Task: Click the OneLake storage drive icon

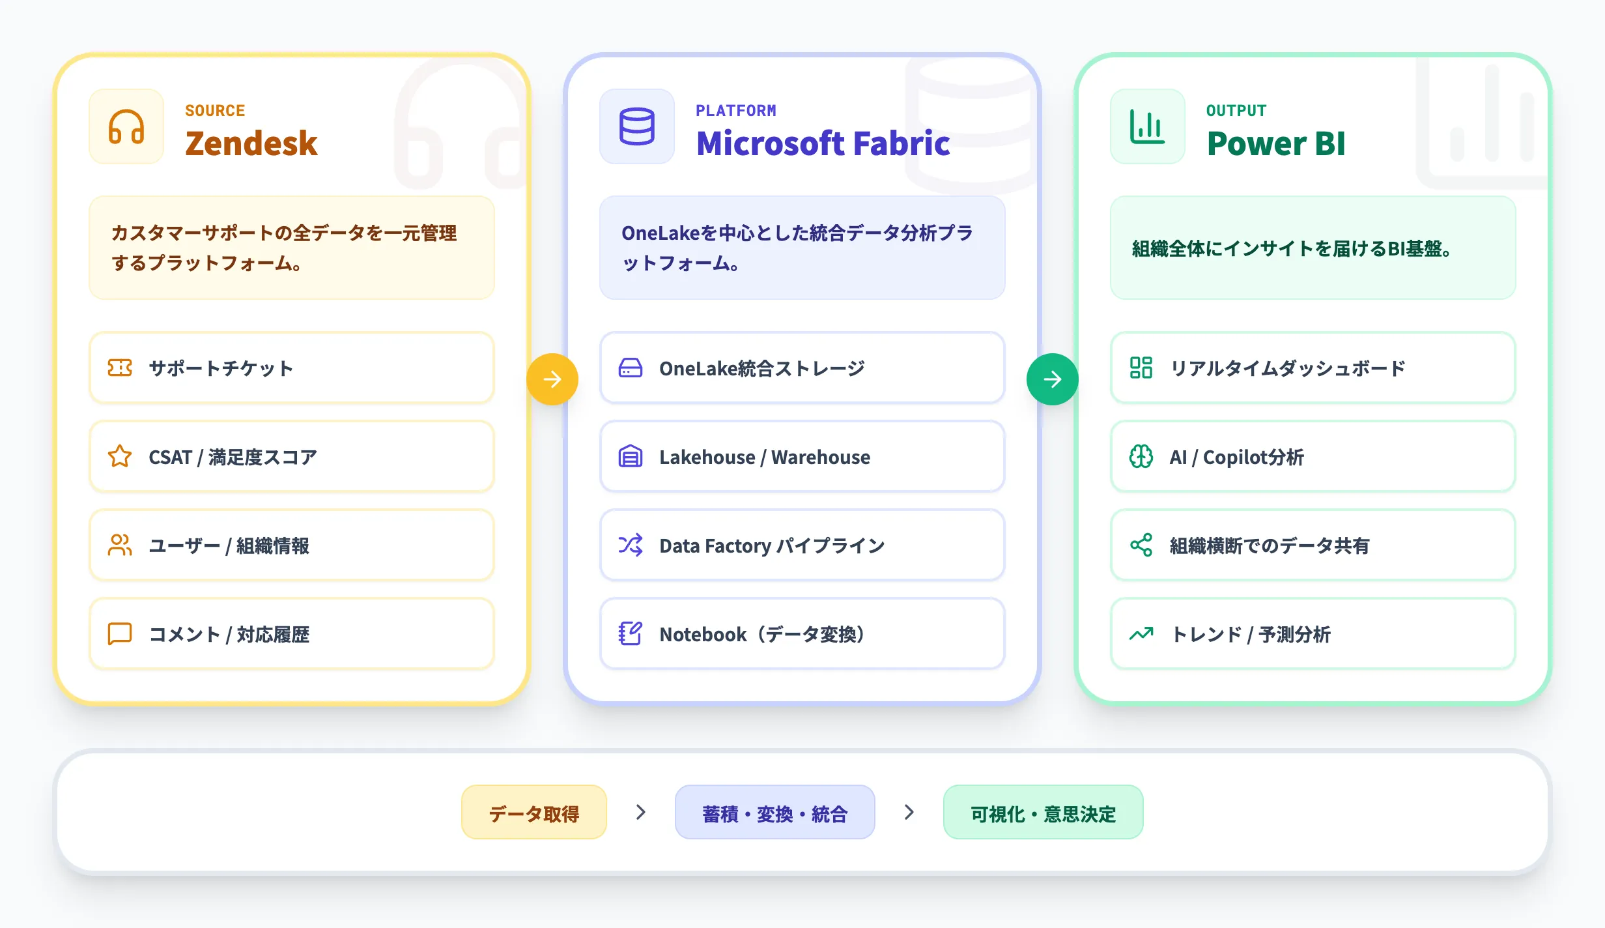Action: pos(631,368)
